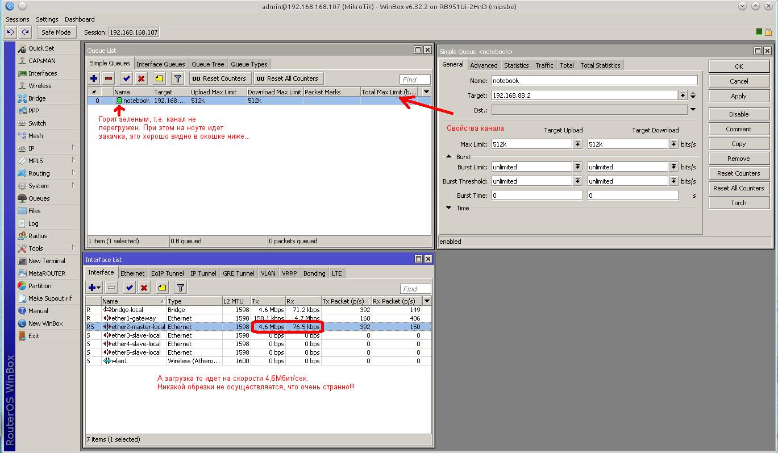Open PPP in the sidebar
The image size is (778, 453).
34,111
